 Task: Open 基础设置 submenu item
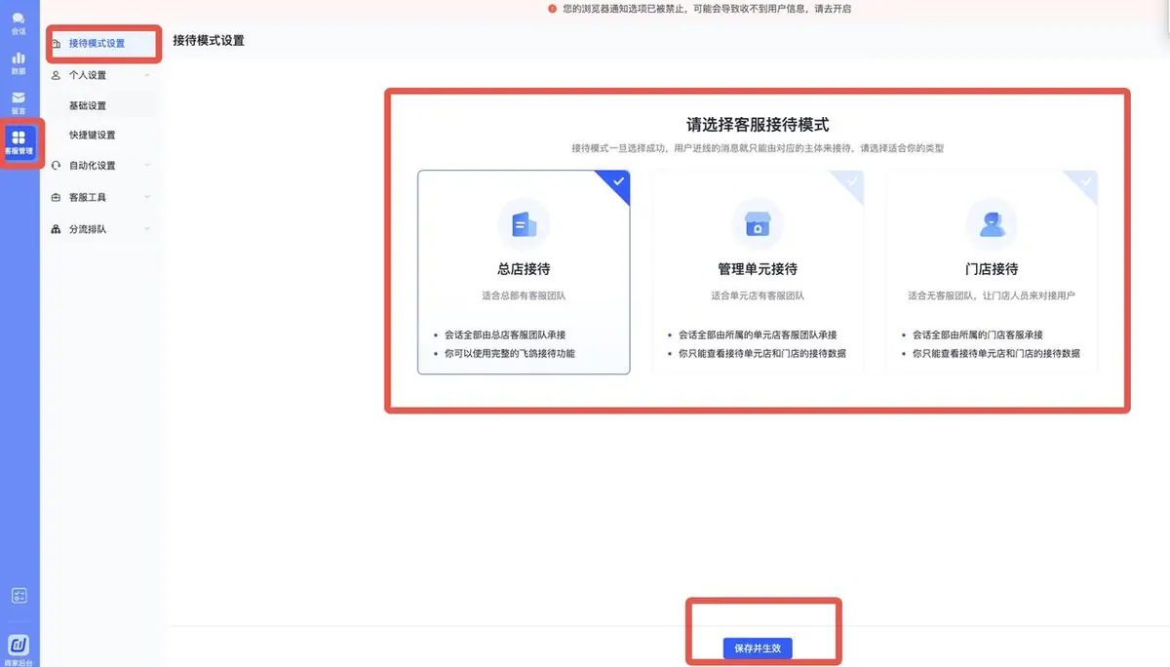coord(88,105)
